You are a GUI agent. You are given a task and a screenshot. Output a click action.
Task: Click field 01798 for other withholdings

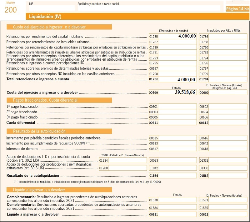click(x=177, y=74)
